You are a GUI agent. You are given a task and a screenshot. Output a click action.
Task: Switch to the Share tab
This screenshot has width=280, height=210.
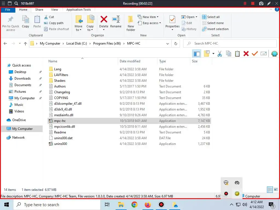coord(39,10)
